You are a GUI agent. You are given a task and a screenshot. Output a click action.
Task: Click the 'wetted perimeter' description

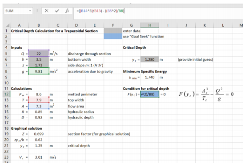(83, 94)
